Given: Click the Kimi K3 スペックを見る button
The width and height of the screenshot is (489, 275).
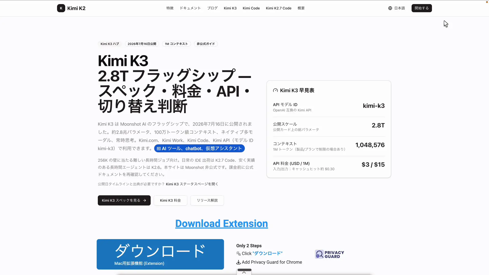Looking at the screenshot, I should click(124, 200).
